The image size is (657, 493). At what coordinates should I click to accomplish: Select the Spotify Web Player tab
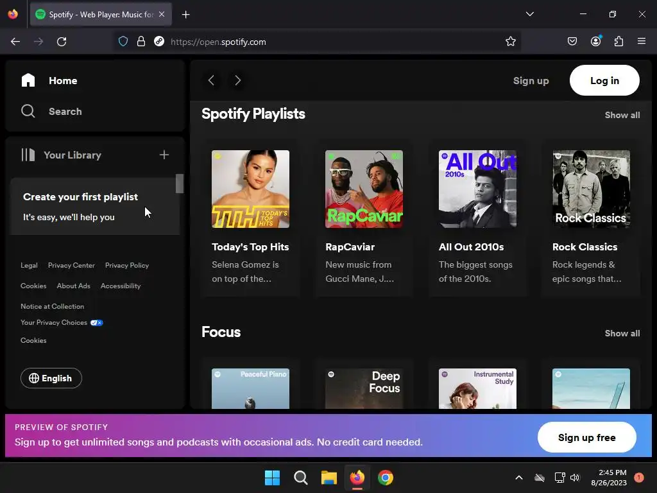click(x=101, y=14)
